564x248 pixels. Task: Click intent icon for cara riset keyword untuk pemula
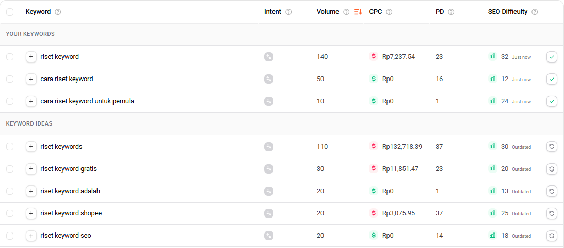click(x=269, y=101)
